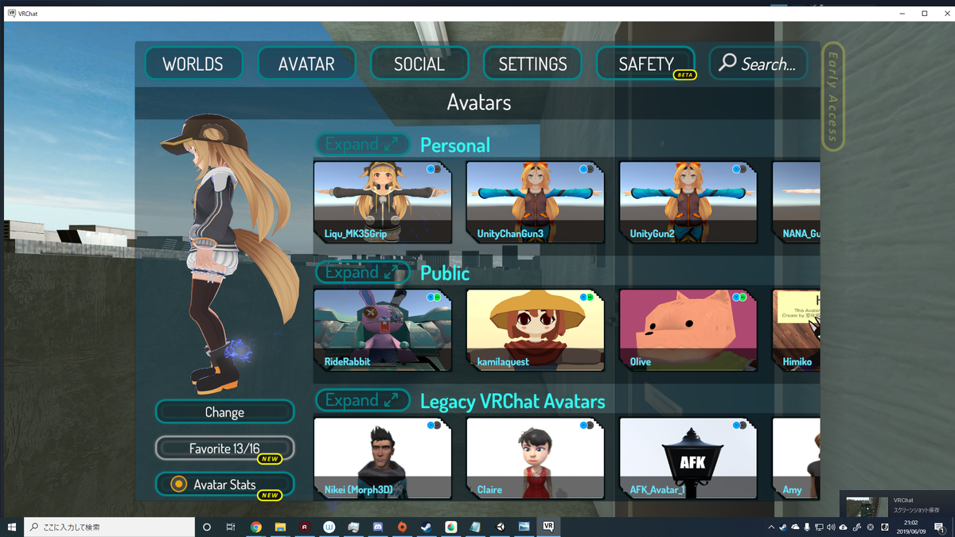
Task: Choose the kamilaquest avatar
Action: point(536,330)
